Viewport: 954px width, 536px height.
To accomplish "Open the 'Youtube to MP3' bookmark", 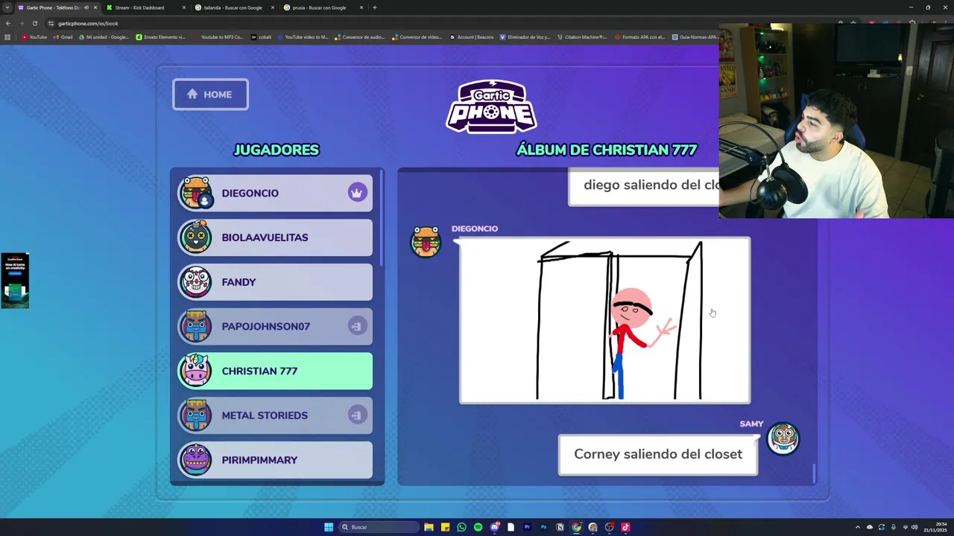I will pyautogui.click(x=218, y=36).
